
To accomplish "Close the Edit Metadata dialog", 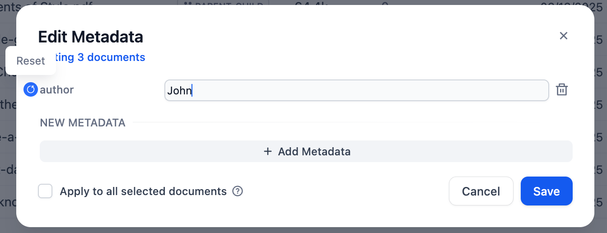I will pos(563,36).
